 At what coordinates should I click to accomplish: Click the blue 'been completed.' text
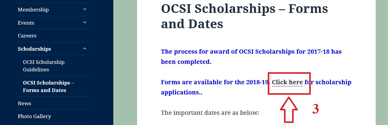click(186, 62)
